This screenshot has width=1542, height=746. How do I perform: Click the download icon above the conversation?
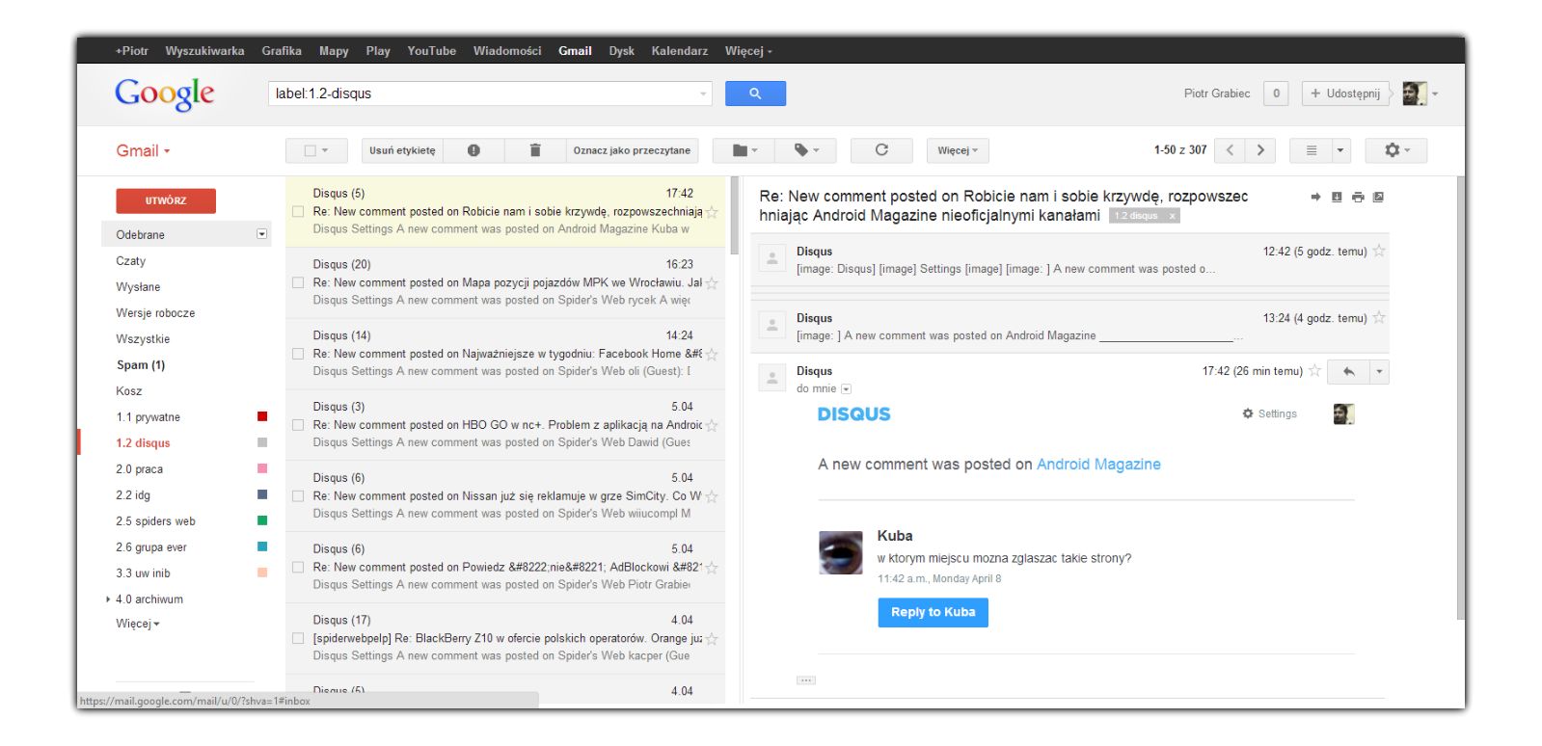point(1337,197)
